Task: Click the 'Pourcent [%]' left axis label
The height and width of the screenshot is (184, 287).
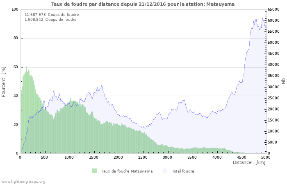Action: point(4,82)
